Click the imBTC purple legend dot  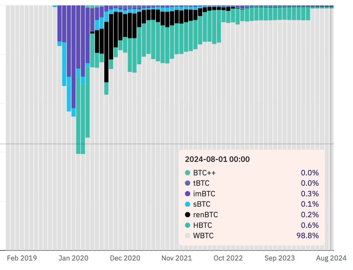point(188,194)
